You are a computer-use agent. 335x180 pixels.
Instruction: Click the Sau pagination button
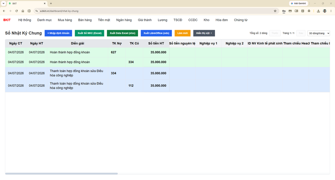(x=301, y=33)
